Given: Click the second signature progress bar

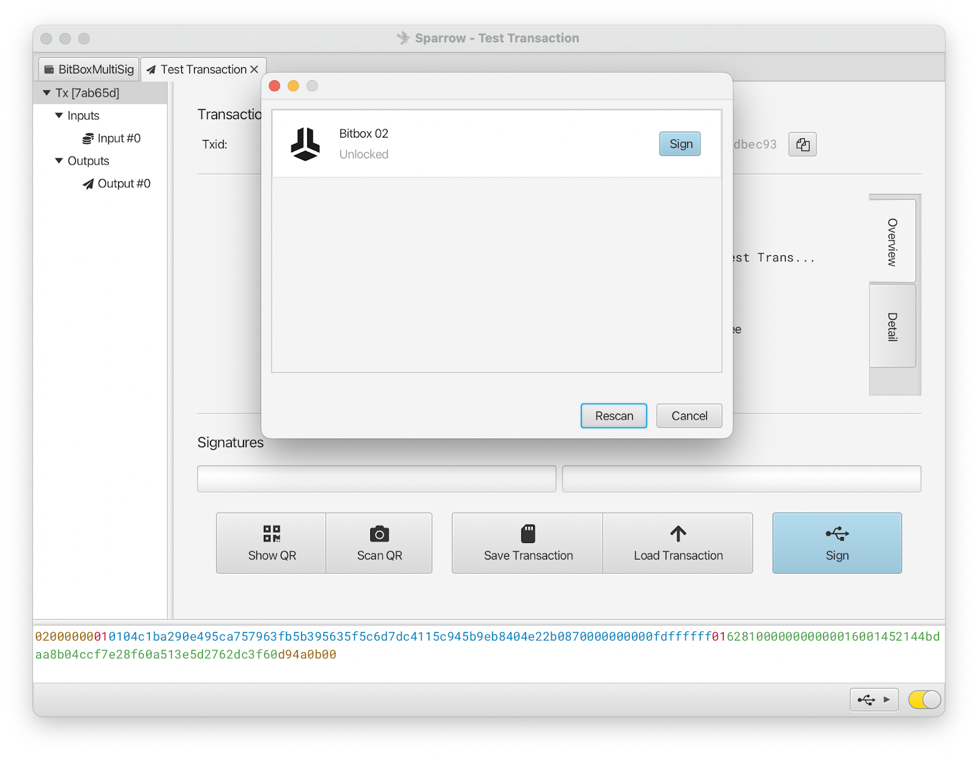Looking at the screenshot, I should (x=742, y=479).
